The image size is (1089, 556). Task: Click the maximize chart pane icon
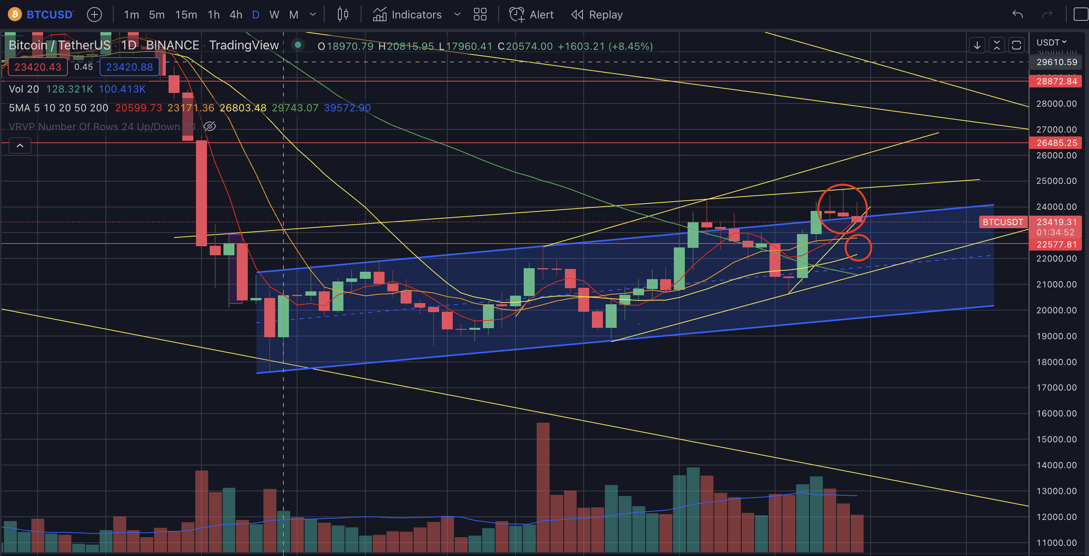click(x=1016, y=45)
